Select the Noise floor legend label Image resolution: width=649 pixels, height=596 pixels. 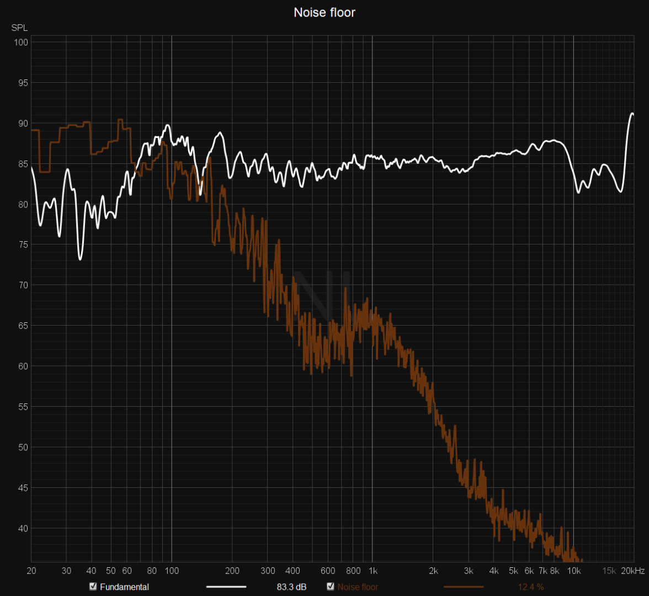(358, 587)
